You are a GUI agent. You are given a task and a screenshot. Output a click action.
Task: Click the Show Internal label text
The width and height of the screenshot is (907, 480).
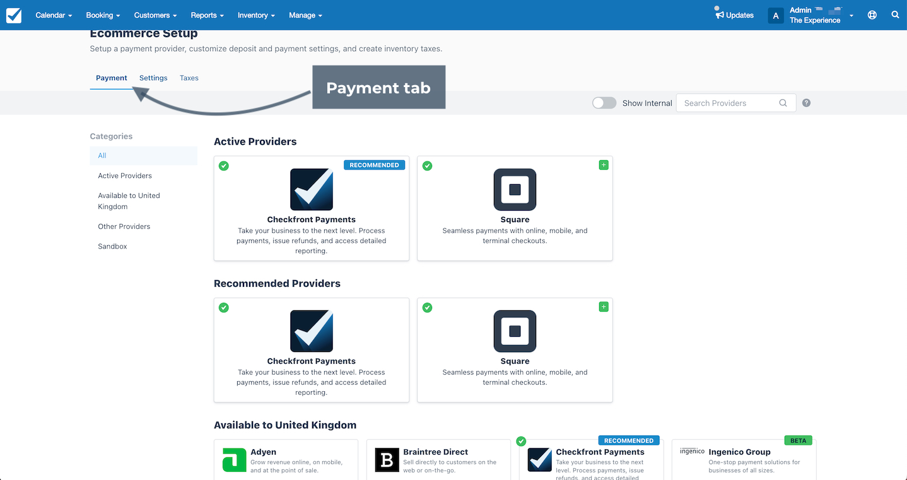(x=647, y=103)
